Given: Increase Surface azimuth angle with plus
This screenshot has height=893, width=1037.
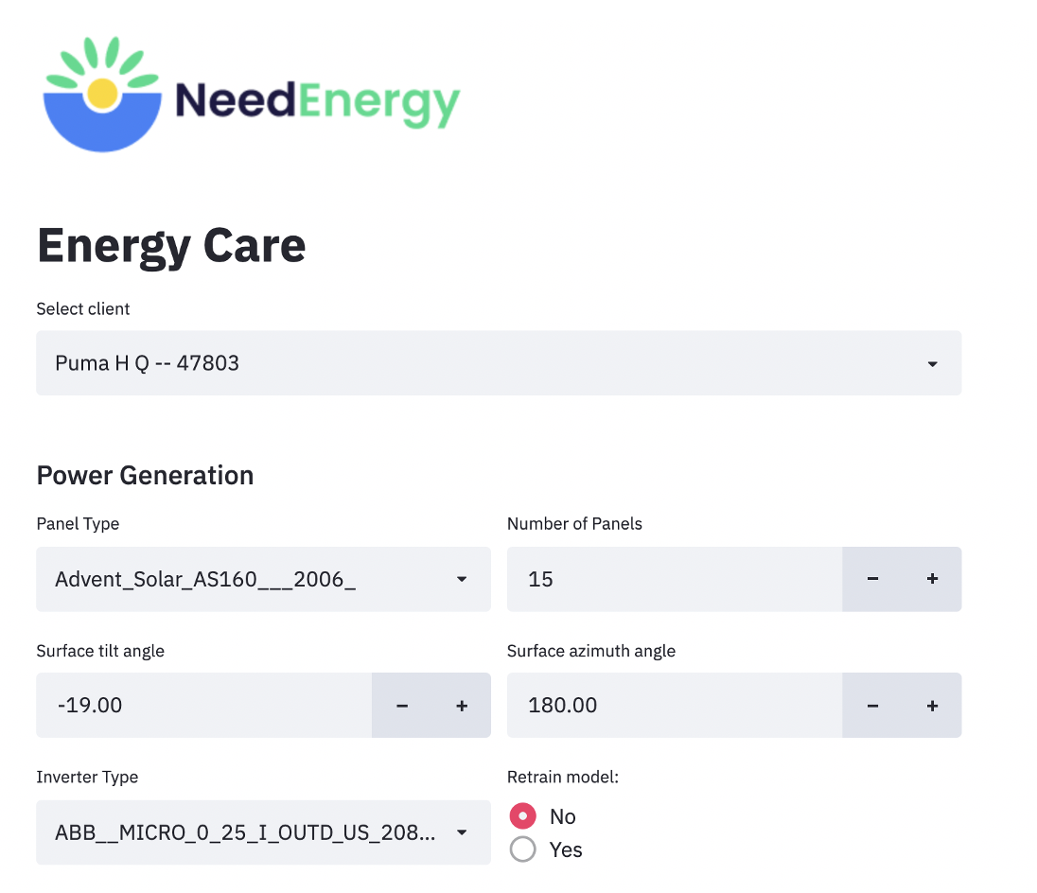Looking at the screenshot, I should coord(932,706).
